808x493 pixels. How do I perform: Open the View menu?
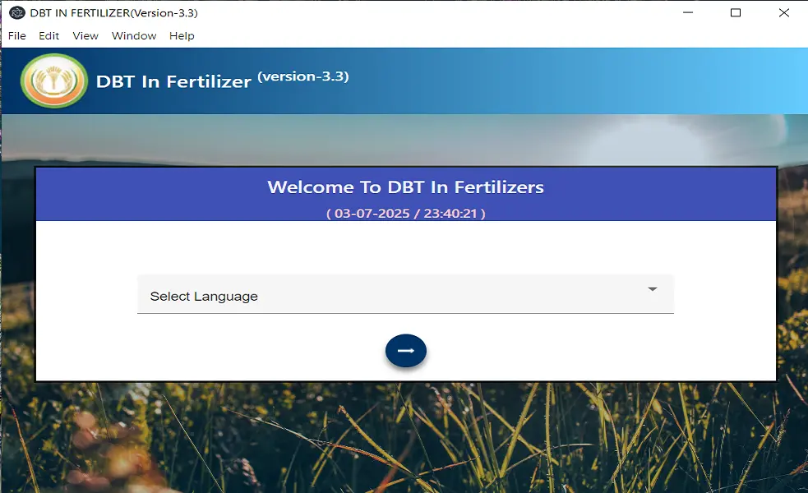84,35
